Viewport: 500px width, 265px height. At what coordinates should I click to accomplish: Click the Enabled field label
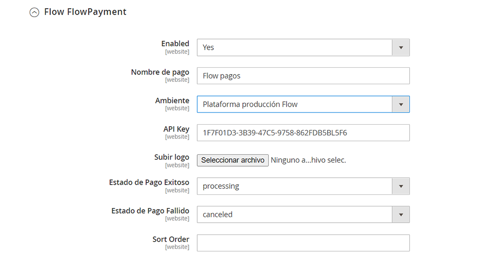pyautogui.click(x=175, y=43)
